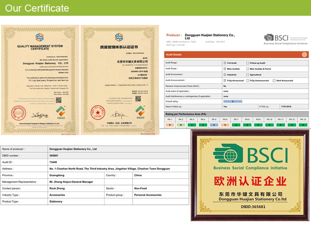Click the BSCI logo beside the Producer header
311x228 pixels.
(285, 39)
